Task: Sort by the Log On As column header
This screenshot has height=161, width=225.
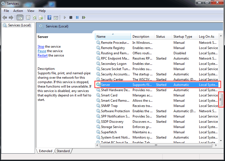Action: pos(208,37)
